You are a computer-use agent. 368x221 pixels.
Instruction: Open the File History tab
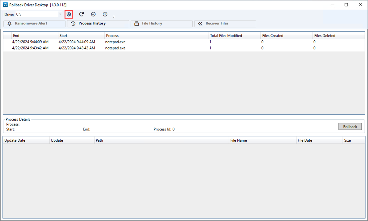click(162, 24)
